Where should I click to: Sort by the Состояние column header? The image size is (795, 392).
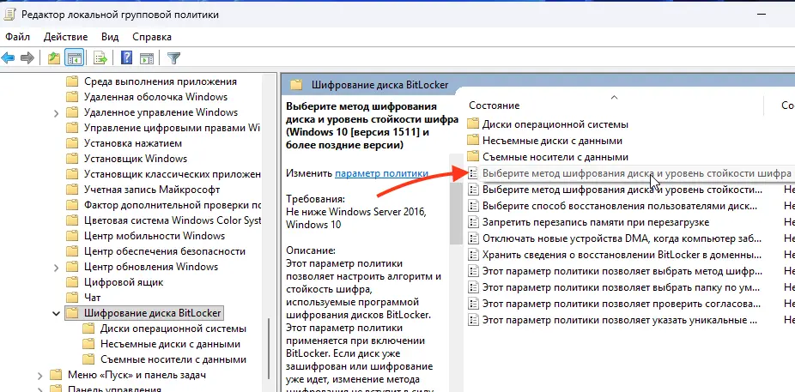(x=495, y=105)
